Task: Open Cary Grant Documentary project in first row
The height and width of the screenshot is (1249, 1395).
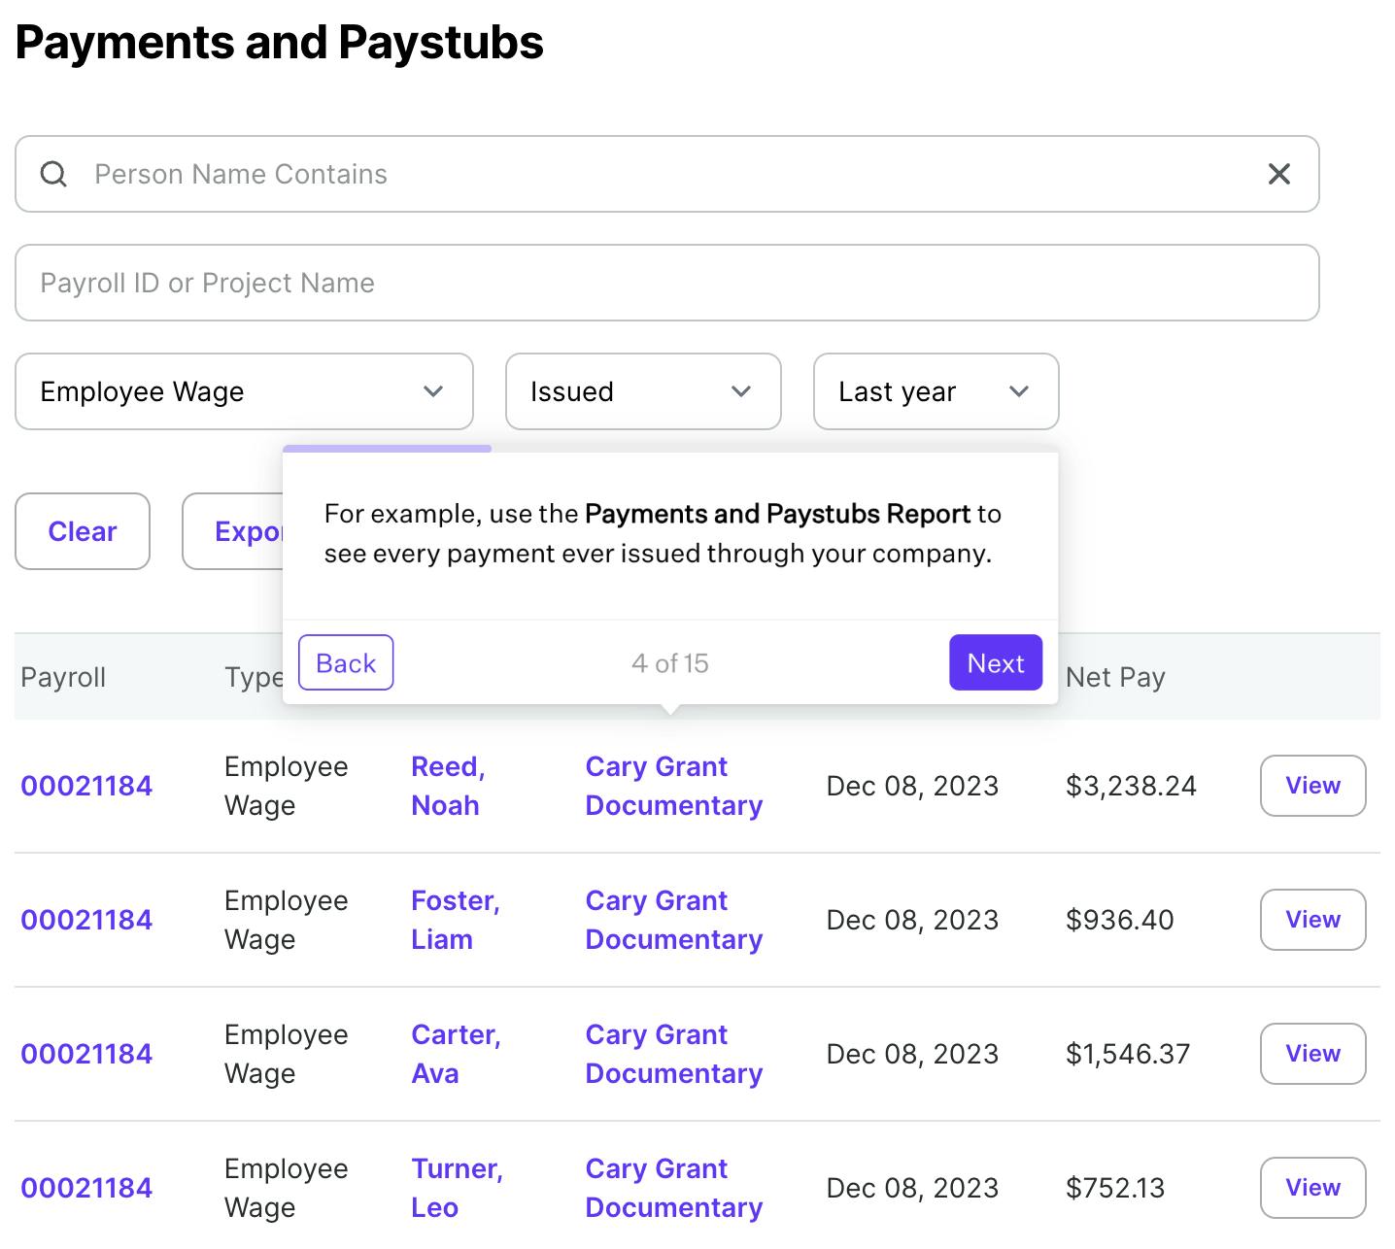Action: click(x=673, y=786)
